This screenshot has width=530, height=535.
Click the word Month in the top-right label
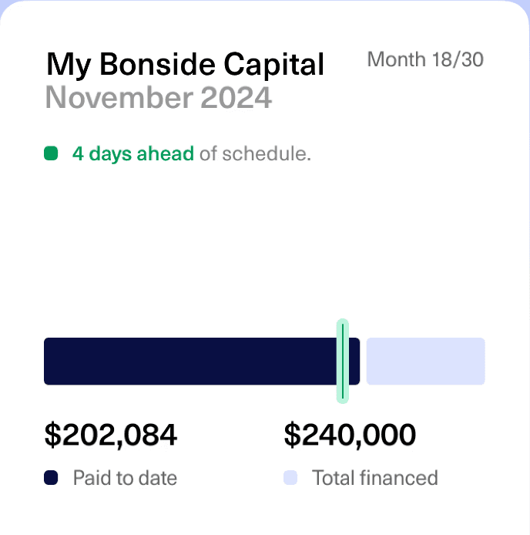pyautogui.click(x=397, y=59)
